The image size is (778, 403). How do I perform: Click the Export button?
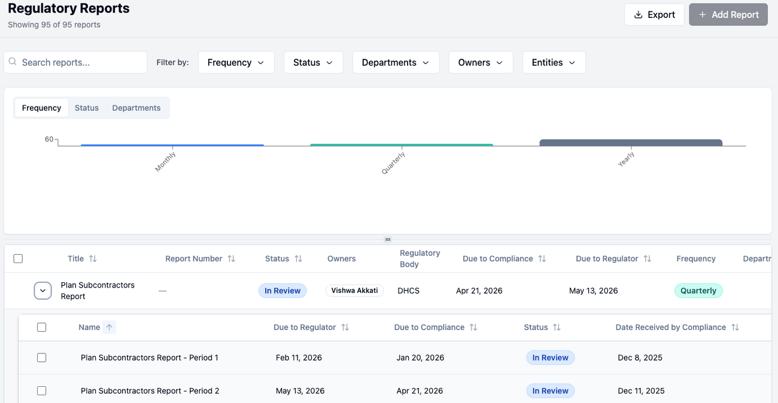click(x=654, y=14)
